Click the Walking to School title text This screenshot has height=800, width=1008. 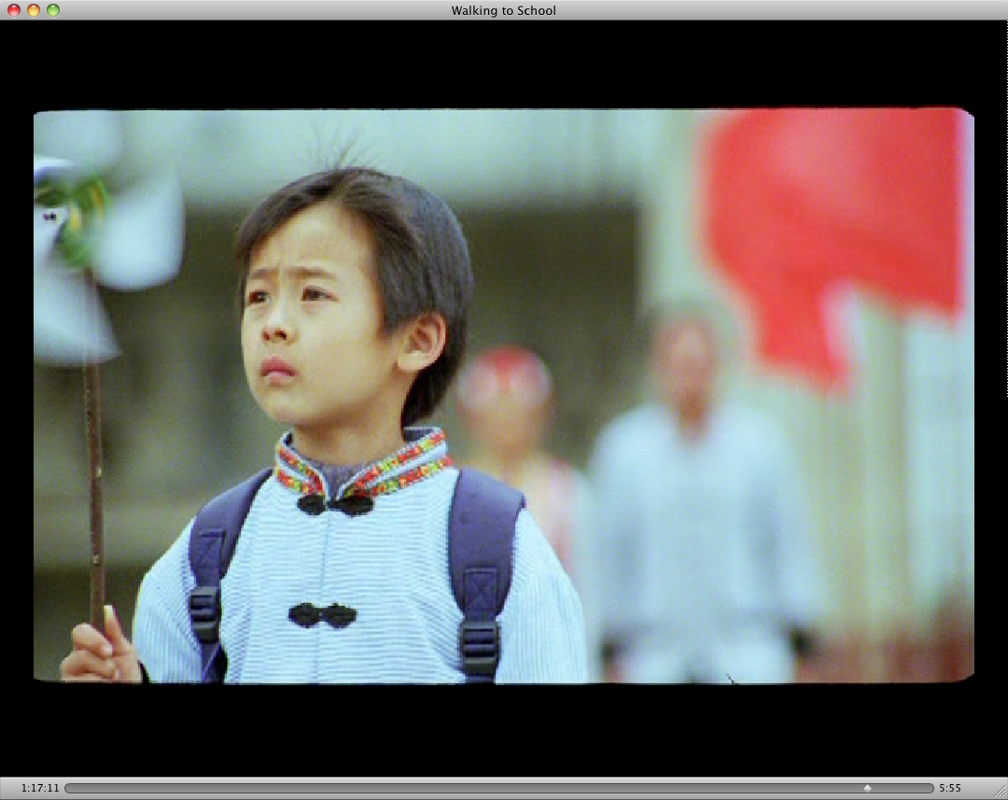(x=503, y=11)
